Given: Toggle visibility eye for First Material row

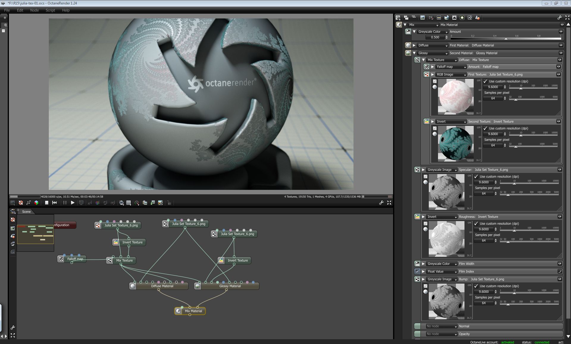Looking at the screenshot, I should pyautogui.click(x=561, y=45).
